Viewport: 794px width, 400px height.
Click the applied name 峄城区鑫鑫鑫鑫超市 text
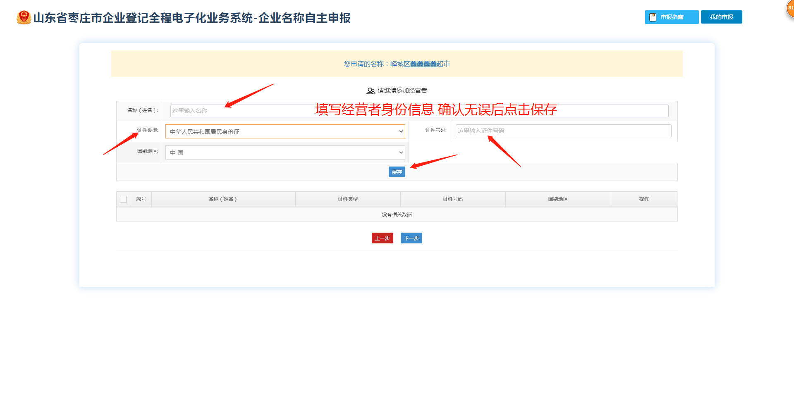pos(420,64)
